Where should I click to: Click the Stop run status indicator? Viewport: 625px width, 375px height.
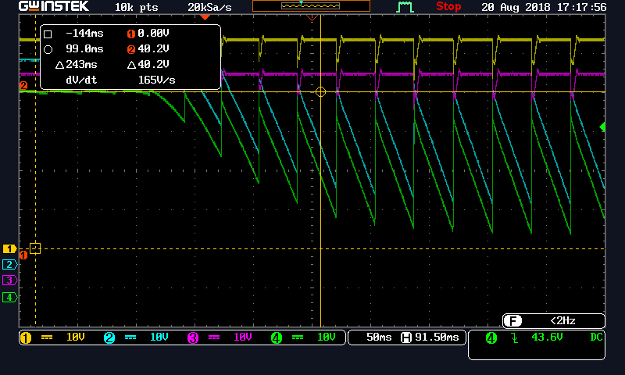[448, 6]
